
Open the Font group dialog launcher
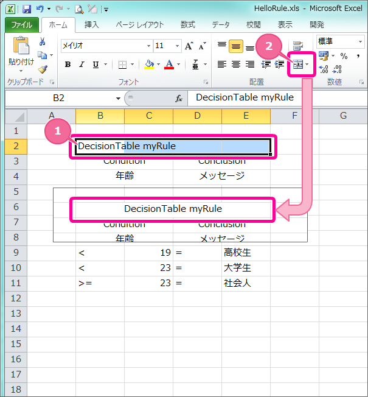click(x=206, y=82)
